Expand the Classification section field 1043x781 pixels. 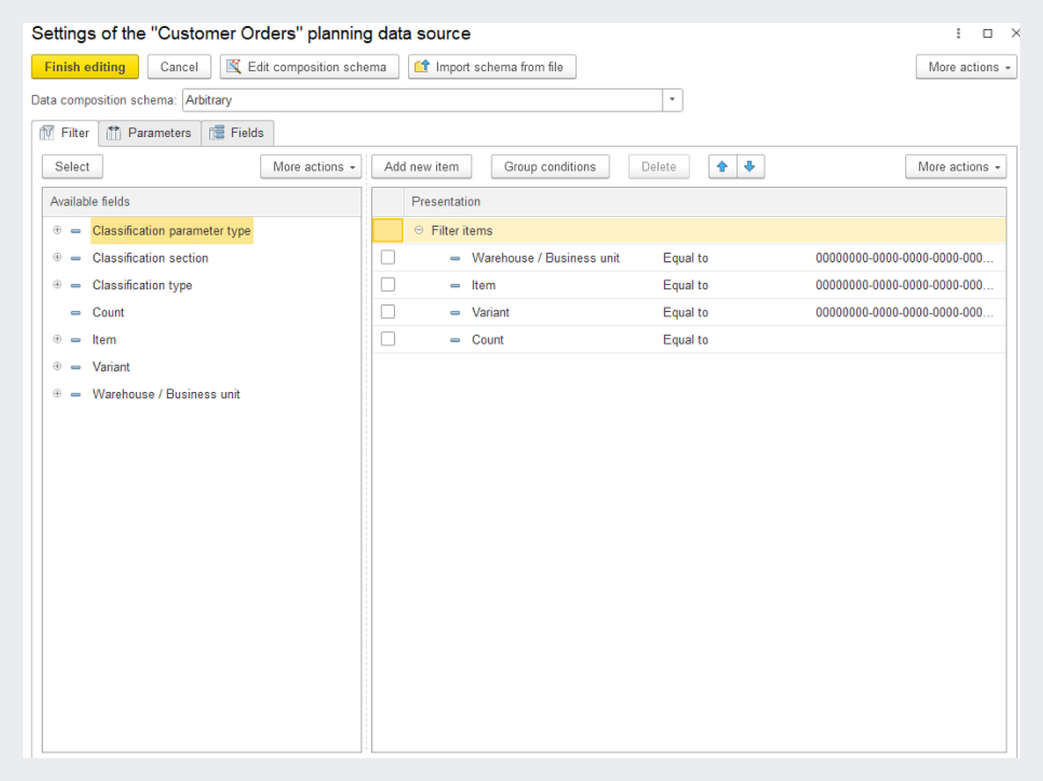pyautogui.click(x=57, y=258)
